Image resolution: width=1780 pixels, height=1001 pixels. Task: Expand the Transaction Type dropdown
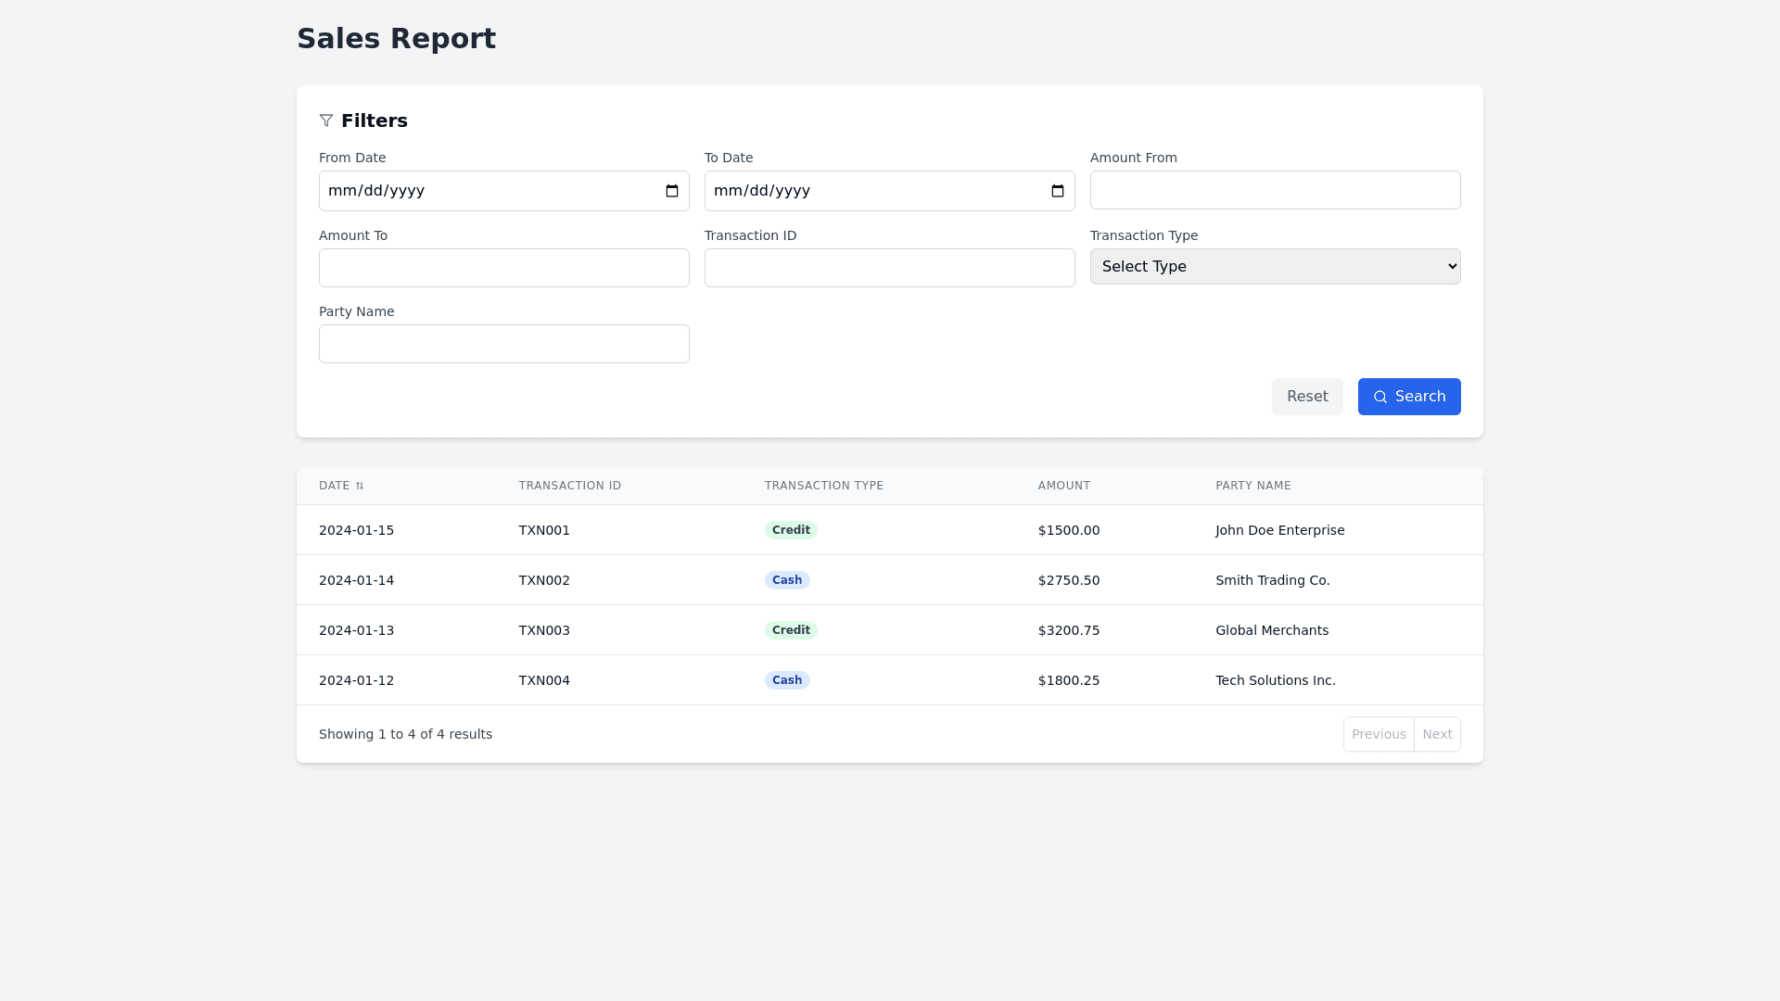(x=1275, y=267)
